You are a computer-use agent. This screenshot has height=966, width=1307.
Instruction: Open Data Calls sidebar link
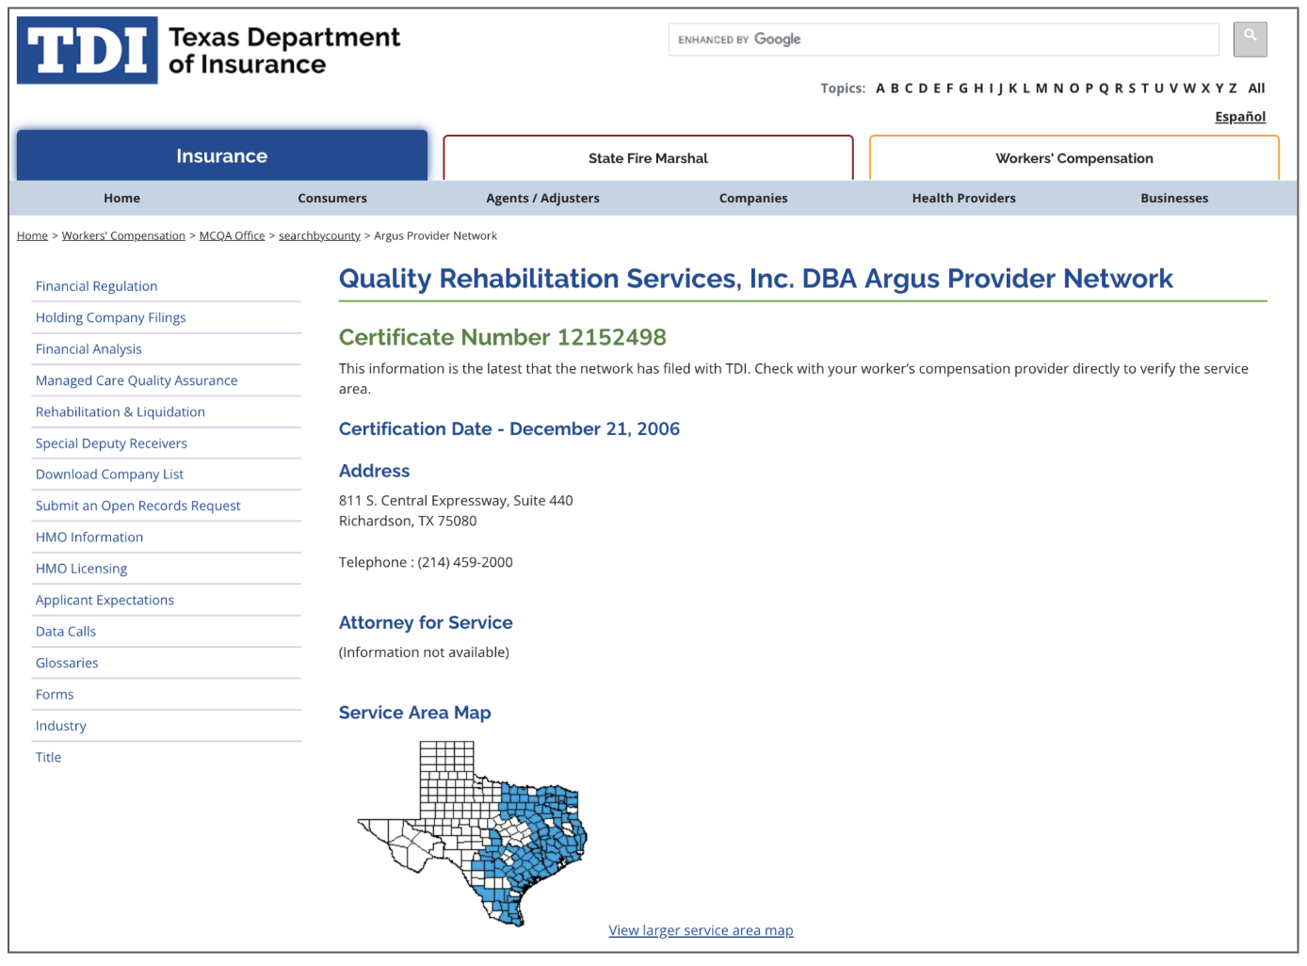click(66, 632)
